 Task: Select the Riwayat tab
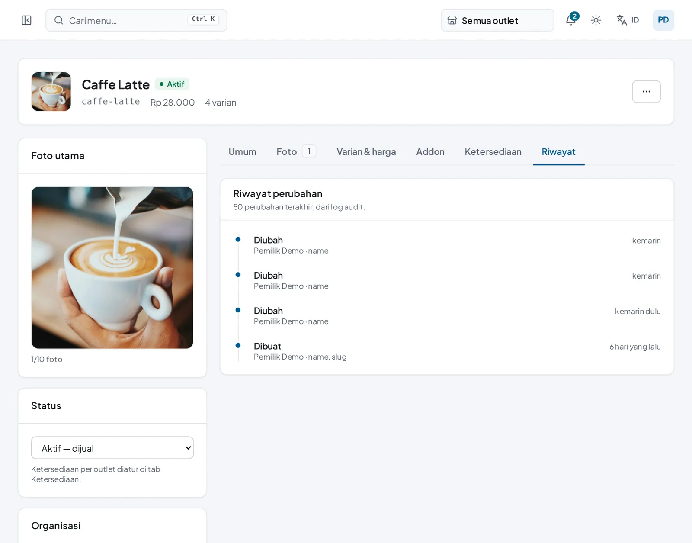pos(558,152)
